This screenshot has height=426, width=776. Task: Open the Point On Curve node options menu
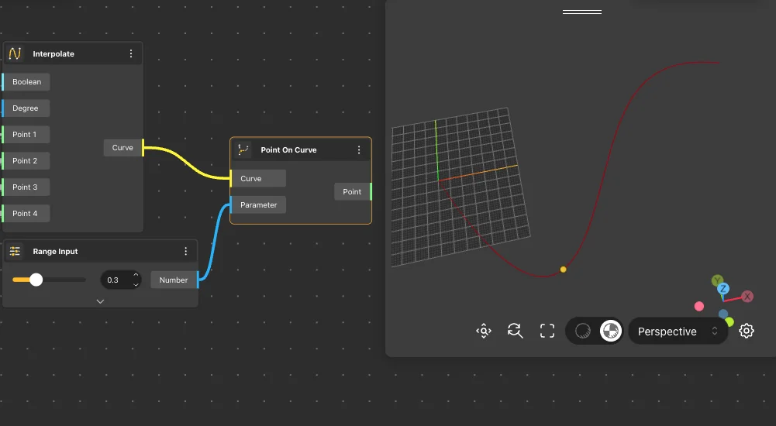coord(359,149)
